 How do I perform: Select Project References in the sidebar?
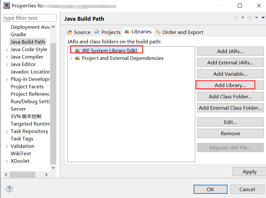[x=30, y=94]
